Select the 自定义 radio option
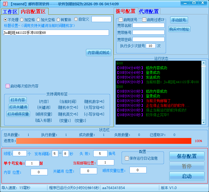 76,19
